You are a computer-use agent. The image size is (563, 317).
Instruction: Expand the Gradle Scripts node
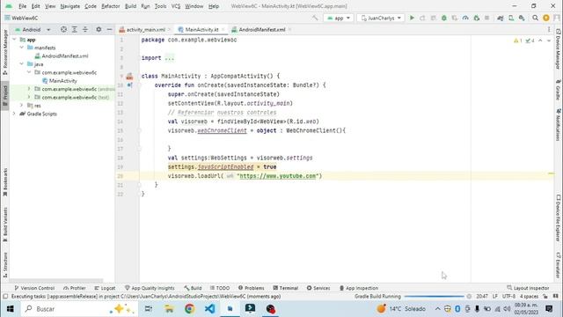15,114
